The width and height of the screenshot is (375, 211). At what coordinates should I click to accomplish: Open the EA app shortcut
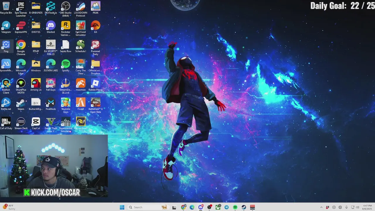pos(96,27)
